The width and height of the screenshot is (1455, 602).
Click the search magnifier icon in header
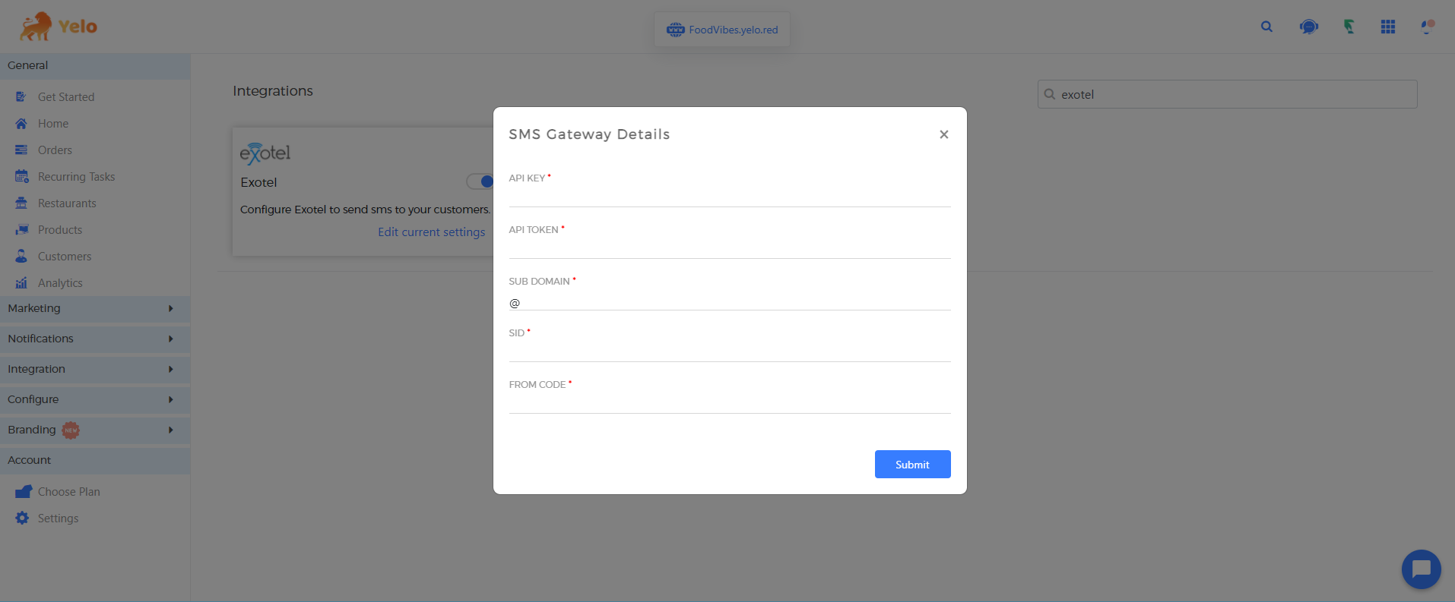point(1266,27)
